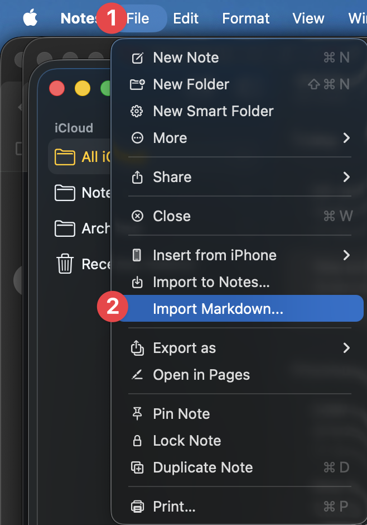The height and width of the screenshot is (525, 367).
Task: Open the Insert from iPhone submenu chevron
Action: 346,255
